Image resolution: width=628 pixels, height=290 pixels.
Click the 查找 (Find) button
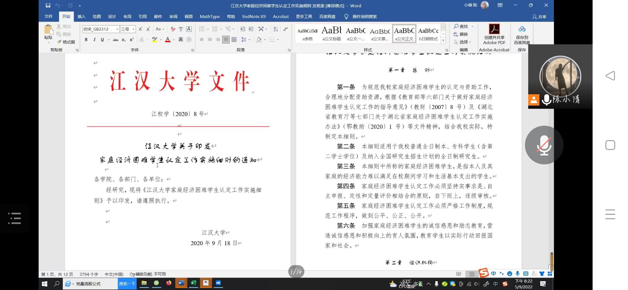click(461, 26)
